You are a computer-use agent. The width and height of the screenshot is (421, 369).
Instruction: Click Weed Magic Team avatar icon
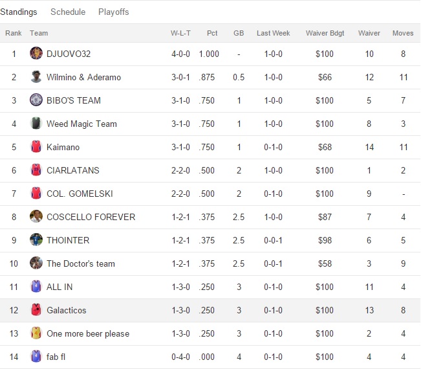pyautogui.click(x=36, y=124)
